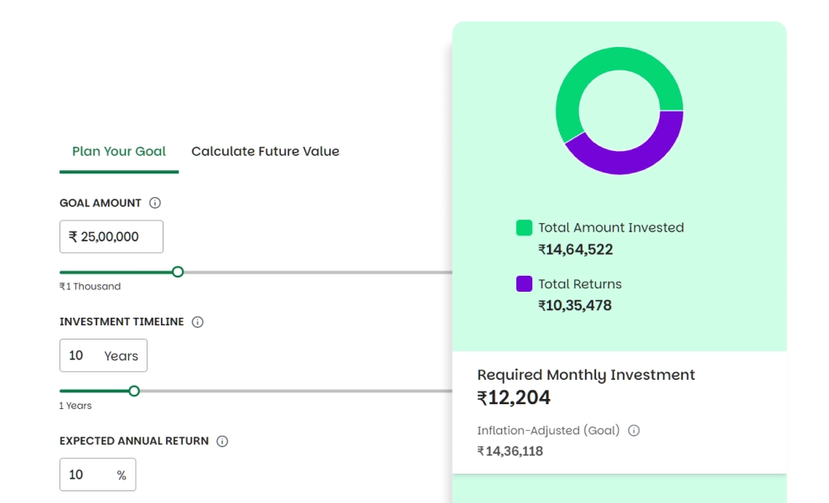
Task: Click the inflation-adjusted value ₹14,36,118
Action: [510, 452]
